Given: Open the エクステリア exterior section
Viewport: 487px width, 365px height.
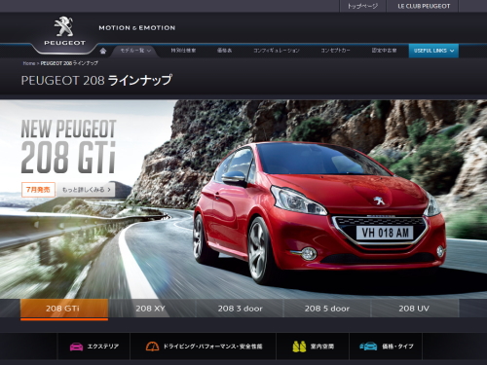Looking at the screenshot, I should [x=94, y=347].
